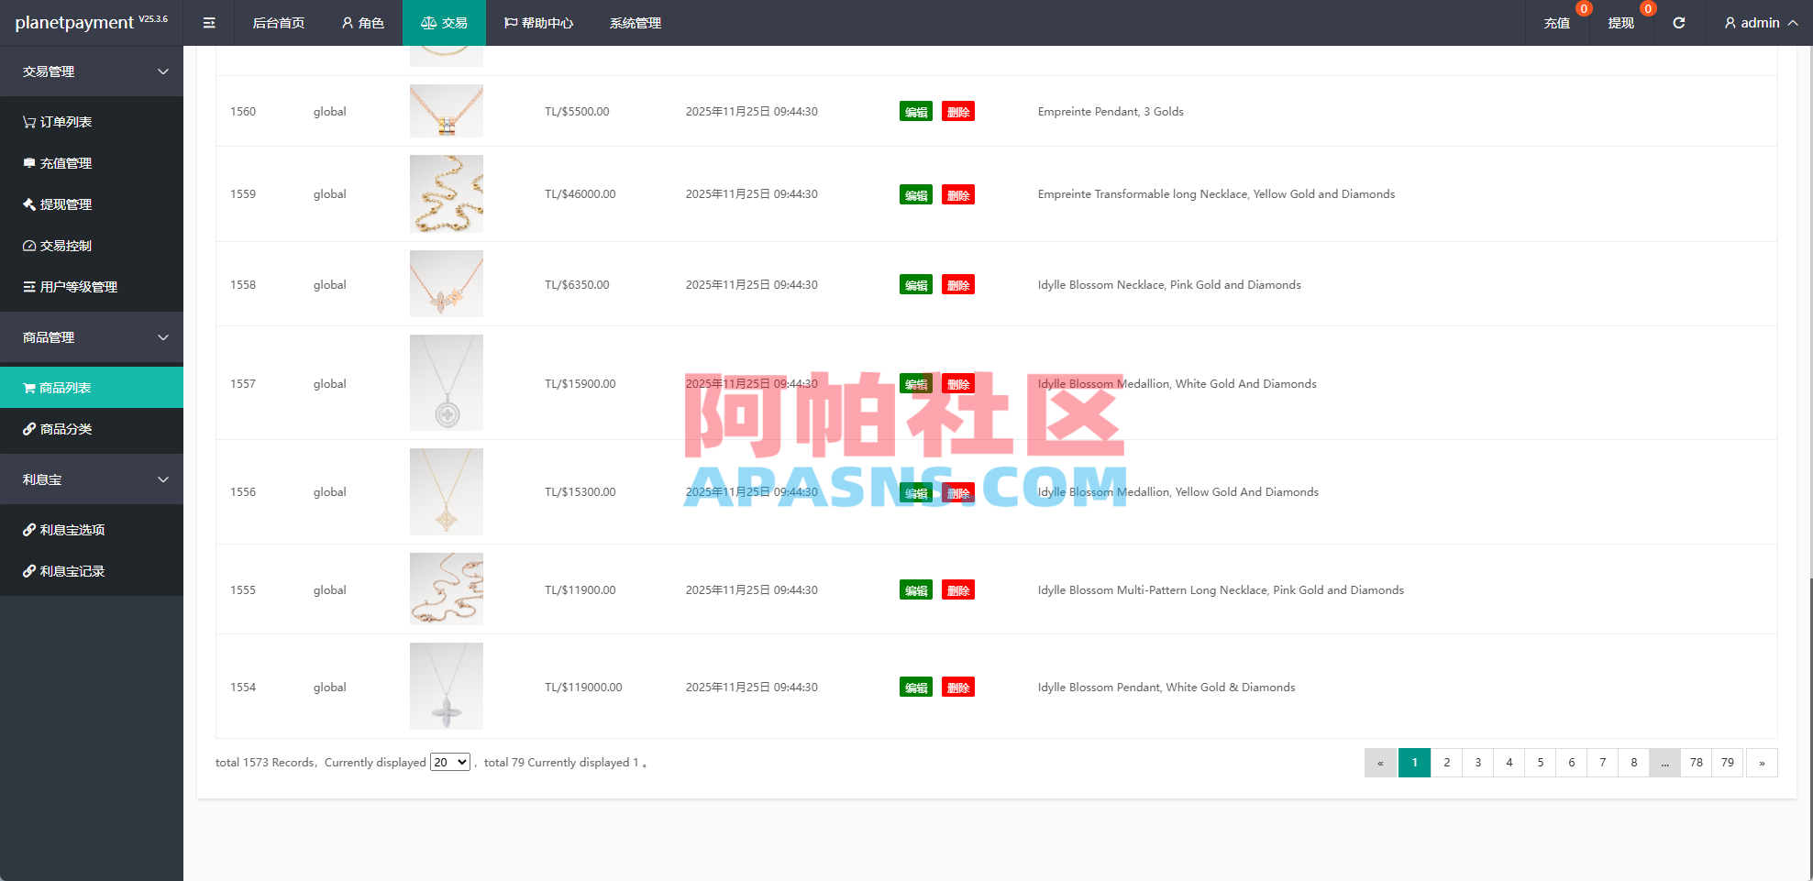This screenshot has width=1813, height=881.
Task: Go to 后台首页 top menu
Action: point(279,23)
